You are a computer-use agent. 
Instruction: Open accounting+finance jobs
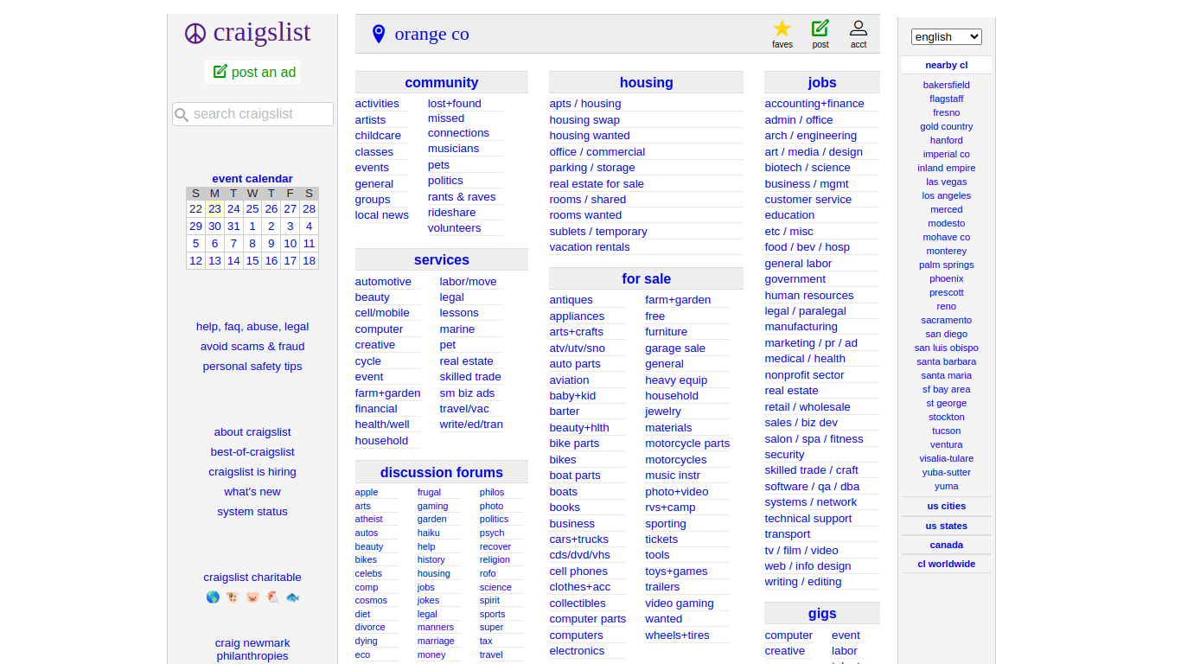click(814, 104)
